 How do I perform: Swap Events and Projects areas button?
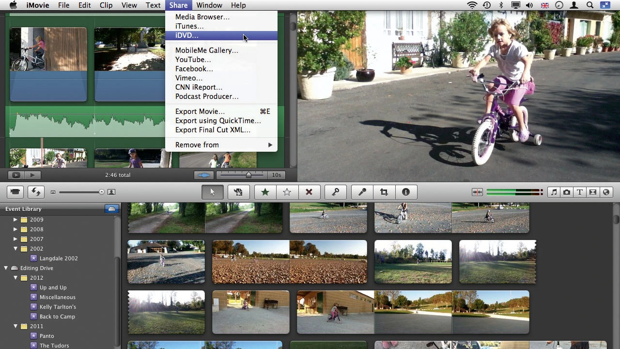pos(36,192)
